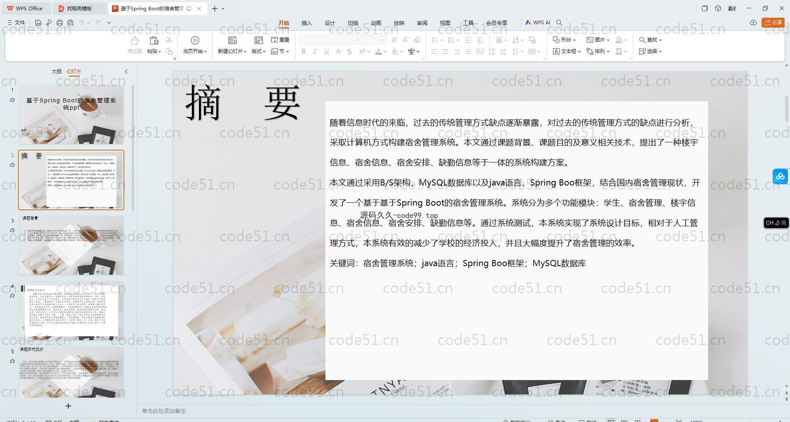
Task: Click the star icon under slide 1
Action: 12,100
